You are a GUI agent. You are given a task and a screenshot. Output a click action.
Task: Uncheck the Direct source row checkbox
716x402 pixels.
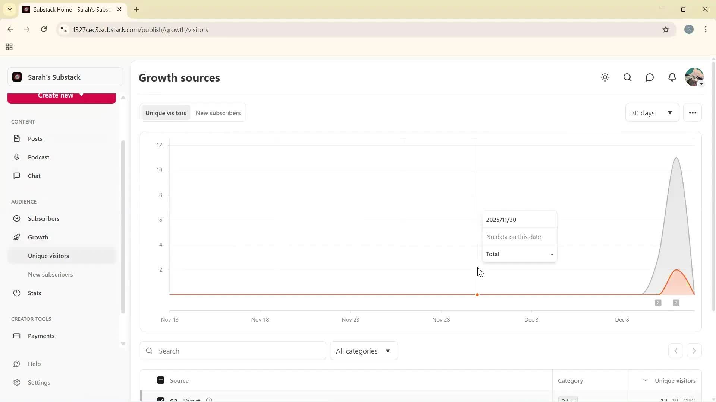pyautogui.click(x=160, y=399)
